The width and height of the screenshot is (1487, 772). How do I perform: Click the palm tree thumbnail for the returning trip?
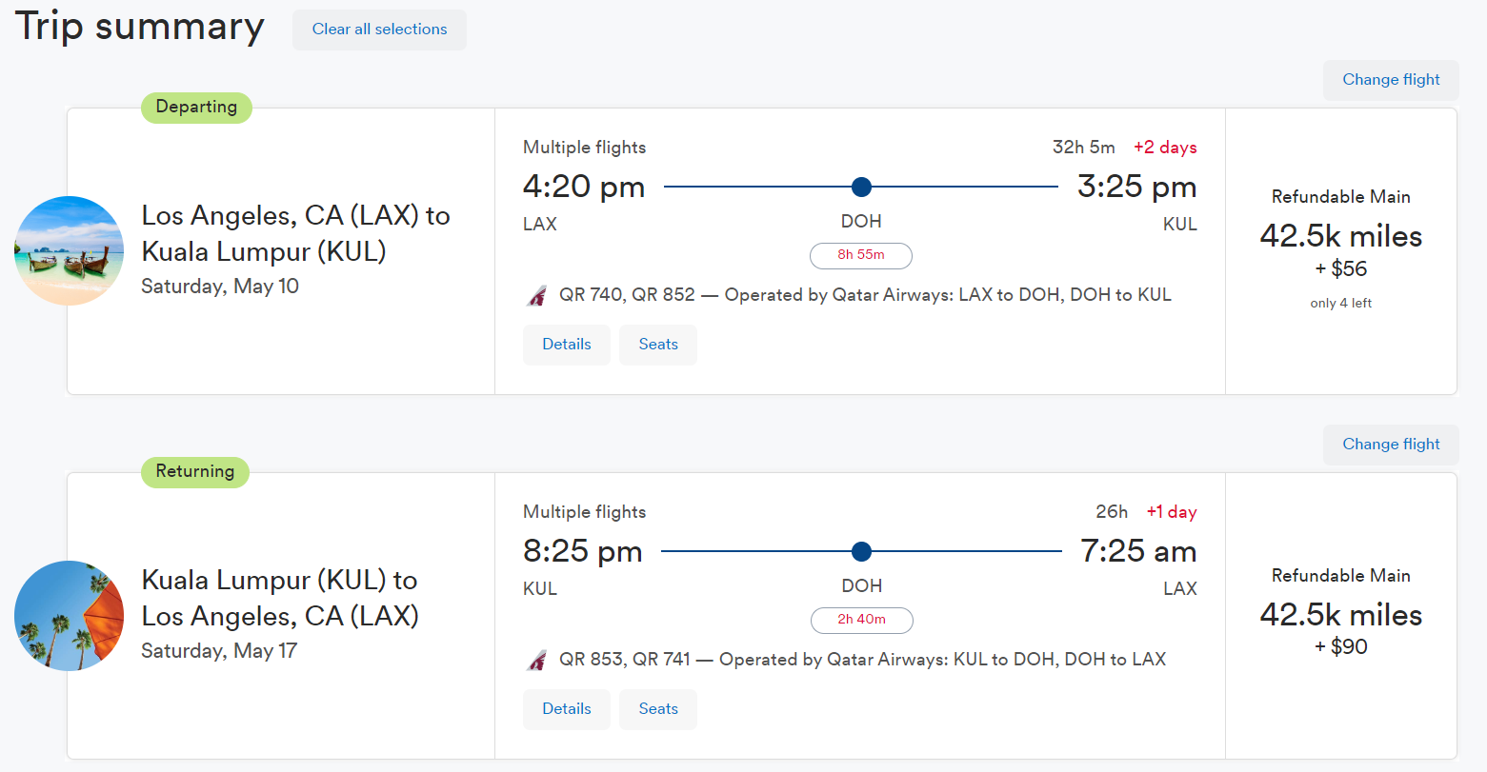tap(68, 616)
